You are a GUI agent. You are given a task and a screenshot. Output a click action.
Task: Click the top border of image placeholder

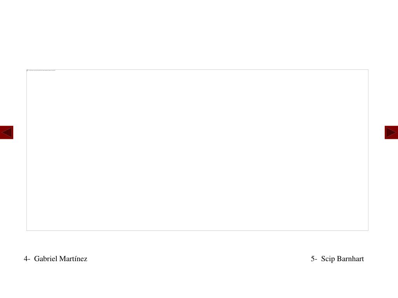point(197,70)
